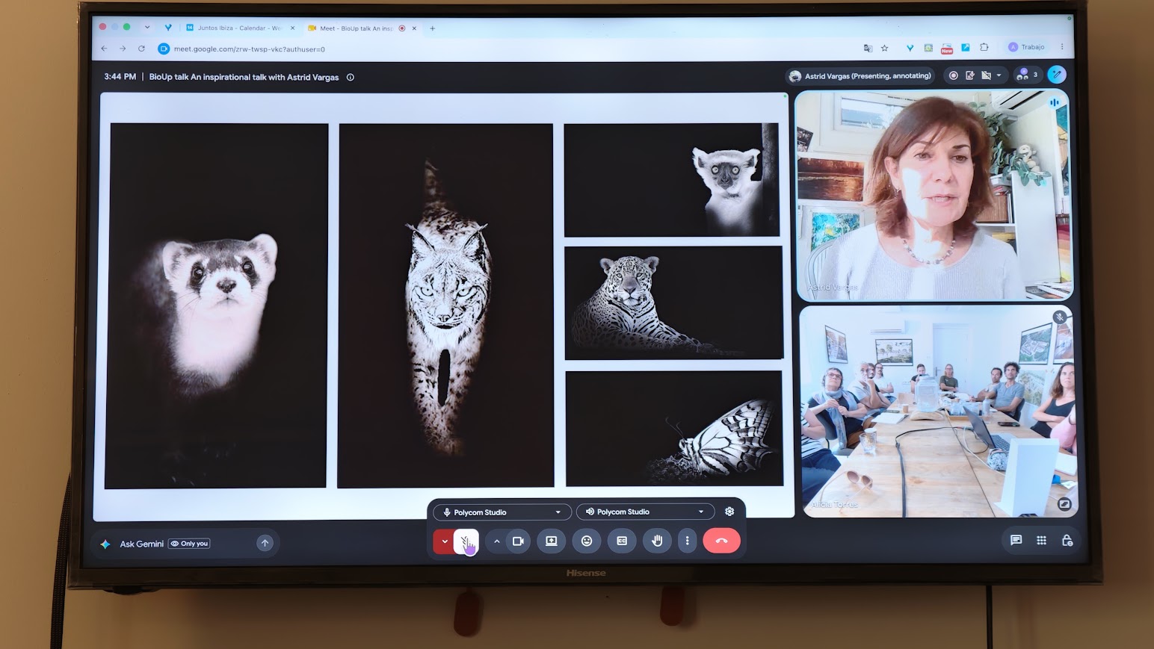Open the in-call chat panel
Screen dimensions: 1154x649
[x=1016, y=540]
